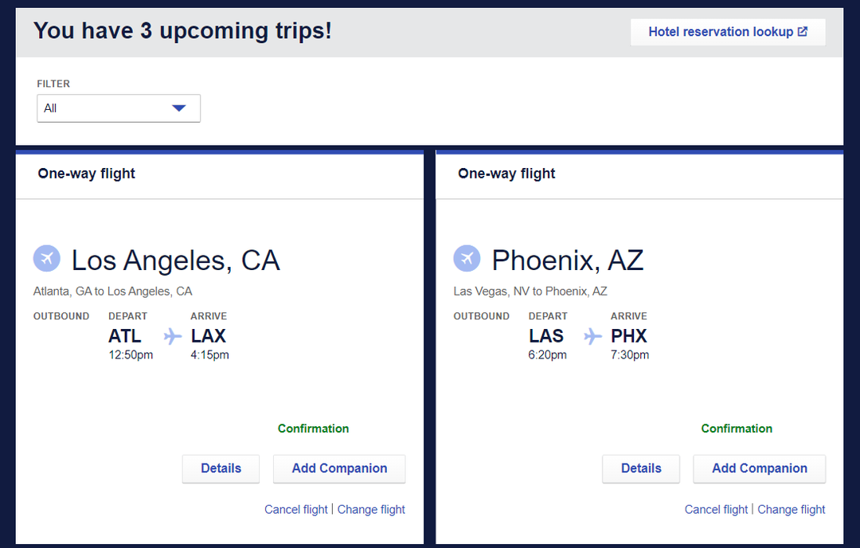Change the Atlanta to Los Angeles flight
Viewport: 860px width, 548px height.
[371, 509]
